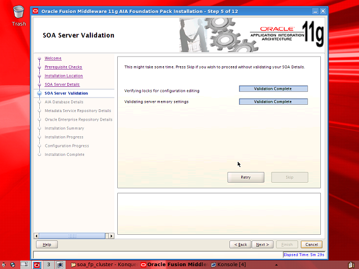Return to SOA Server Details step

pyautogui.click(x=62, y=85)
